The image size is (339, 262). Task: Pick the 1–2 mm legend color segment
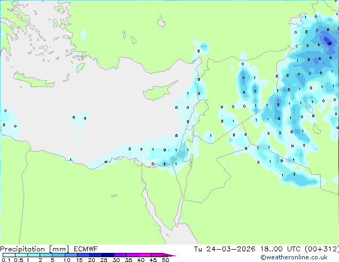click(34, 255)
